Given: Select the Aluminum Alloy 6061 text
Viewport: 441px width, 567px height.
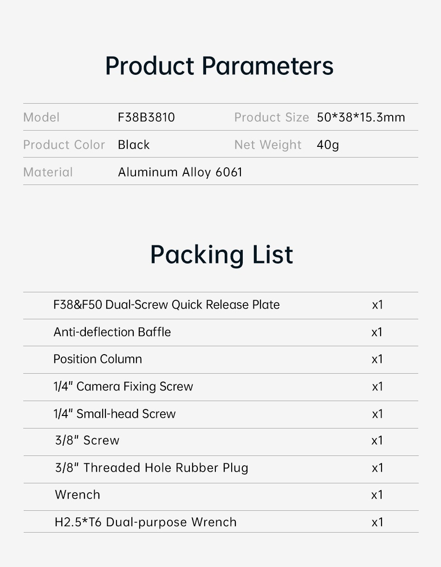Looking at the screenshot, I should pos(180,172).
